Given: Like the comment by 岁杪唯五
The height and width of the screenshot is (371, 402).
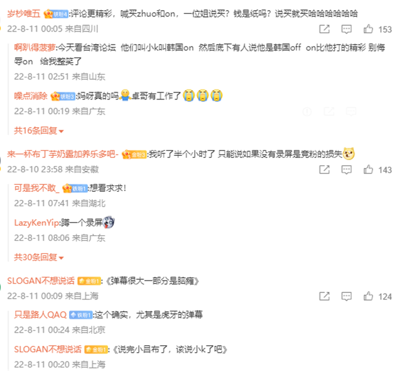Looking at the screenshot, I should [x=368, y=29].
